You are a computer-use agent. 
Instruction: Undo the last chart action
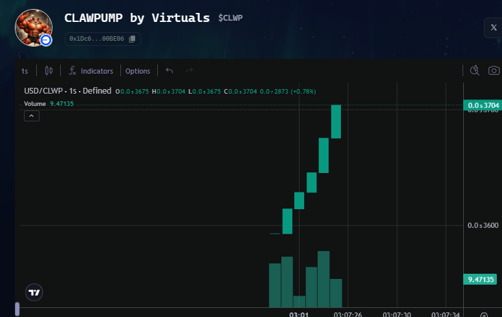169,70
